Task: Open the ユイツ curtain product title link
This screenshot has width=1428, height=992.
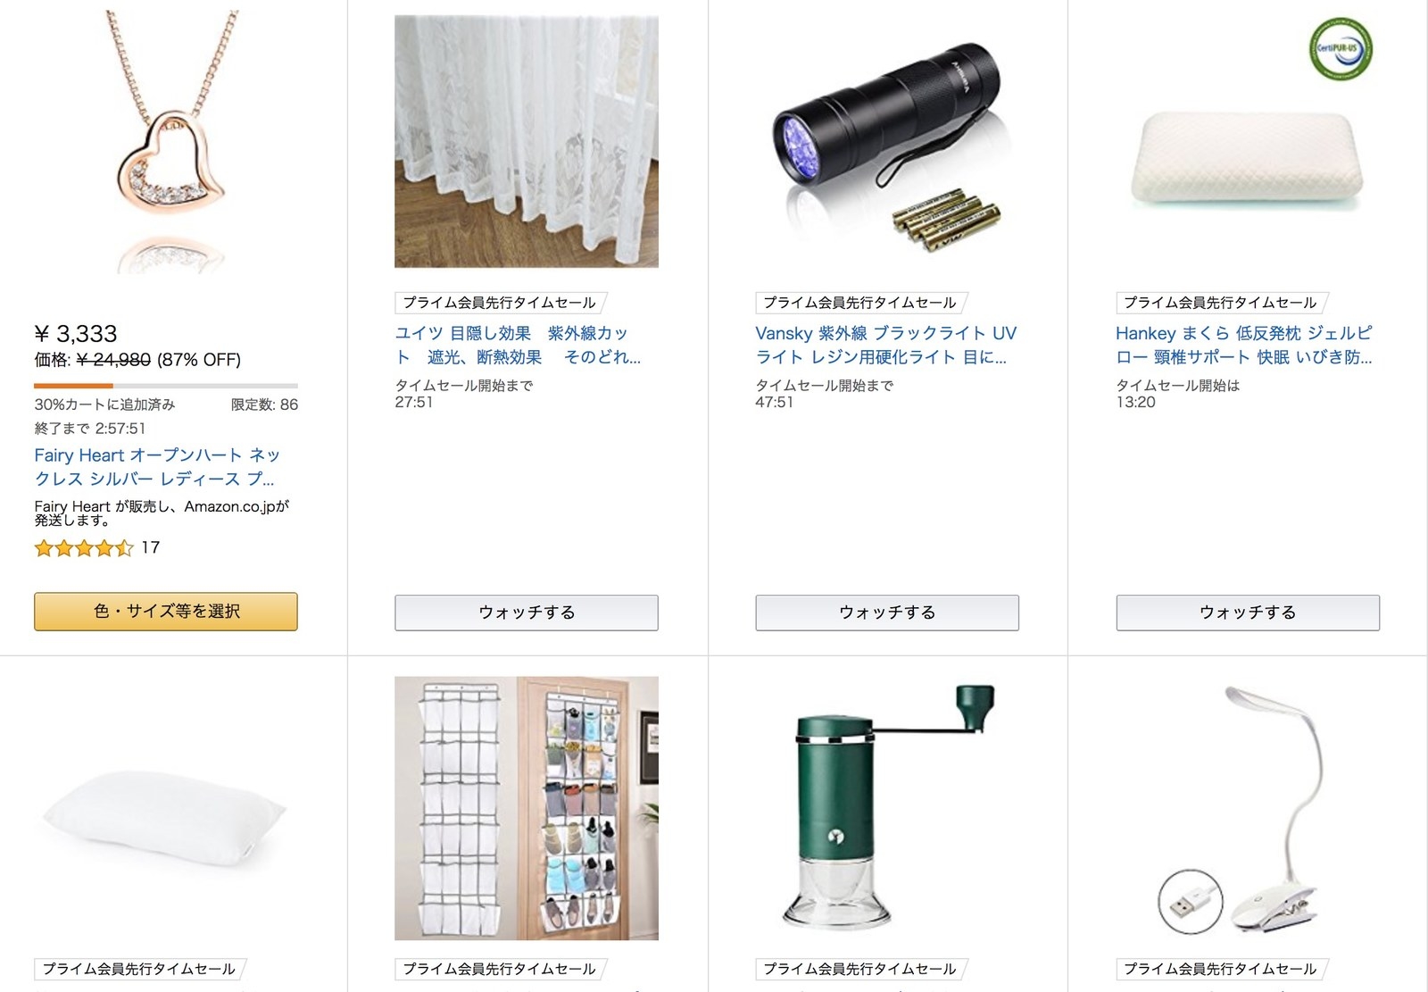Action: tap(518, 345)
